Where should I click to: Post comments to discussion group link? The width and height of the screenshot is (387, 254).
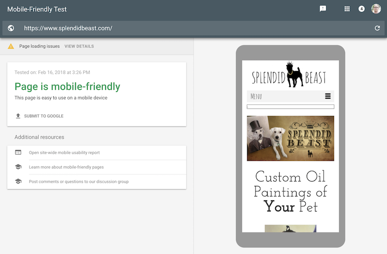(x=79, y=182)
